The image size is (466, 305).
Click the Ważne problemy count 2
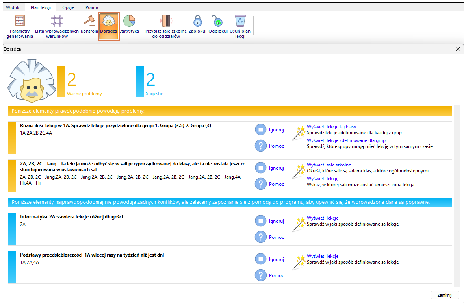point(72,79)
